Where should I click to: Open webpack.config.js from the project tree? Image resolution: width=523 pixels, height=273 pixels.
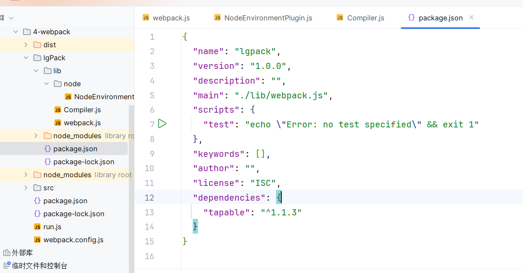(x=73, y=240)
